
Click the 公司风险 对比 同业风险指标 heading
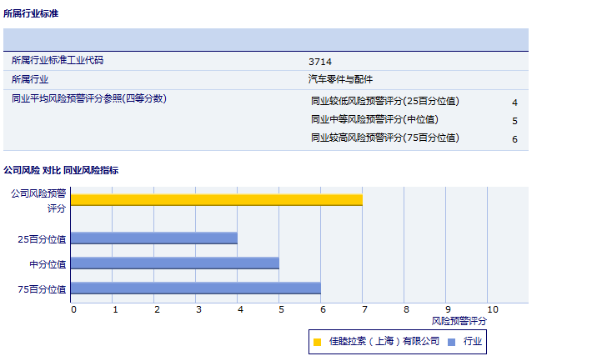[x=61, y=170]
